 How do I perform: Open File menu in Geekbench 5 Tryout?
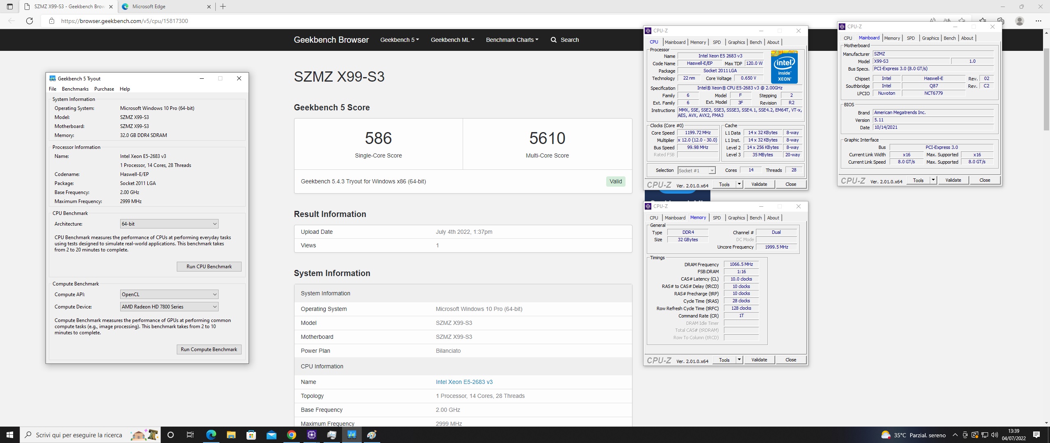pos(52,89)
